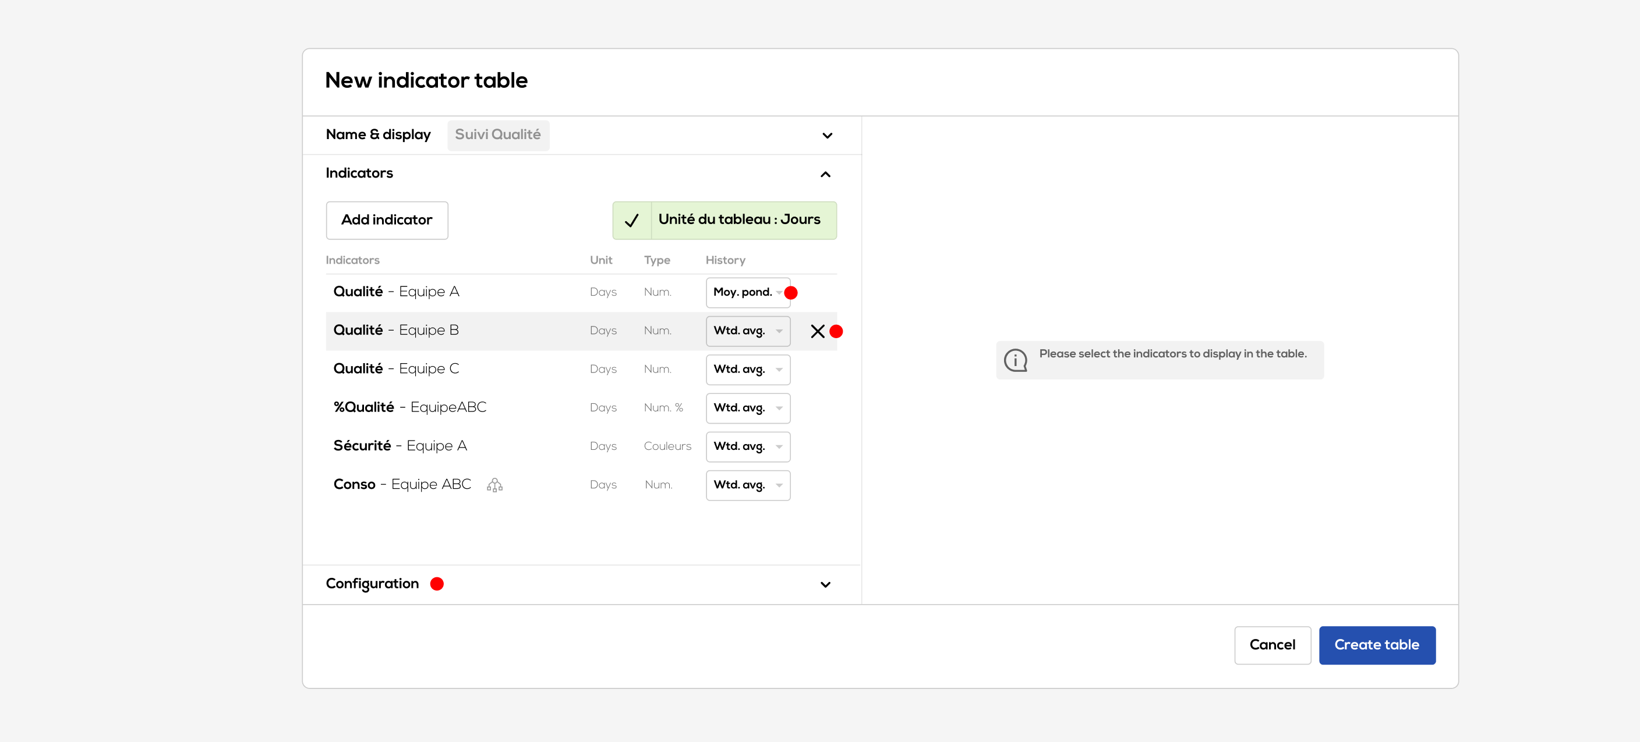Click the info icon in the preview message
The height and width of the screenshot is (742, 1640).
pyautogui.click(x=1016, y=360)
